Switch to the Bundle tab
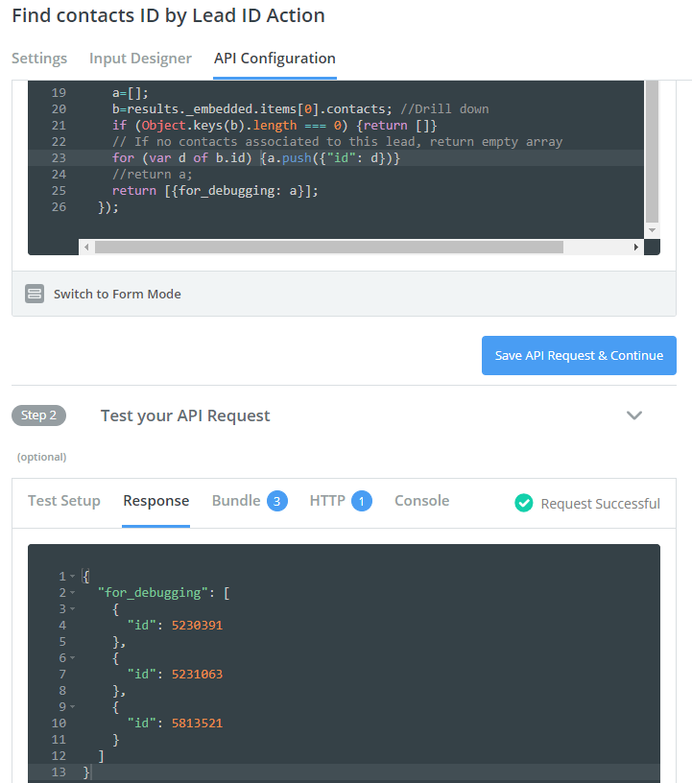Image resolution: width=692 pixels, height=783 pixels. tap(236, 501)
